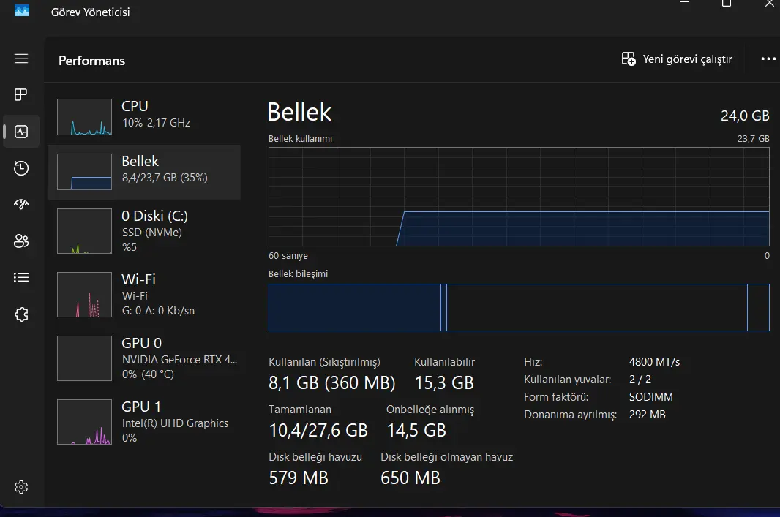The width and height of the screenshot is (780, 517).
Task: Open the hamburger navigation menu
Action: coord(21,59)
